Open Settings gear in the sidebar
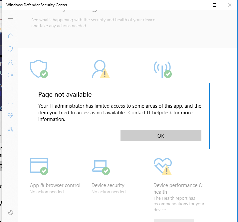This screenshot has height=222, width=238. (x=10, y=212)
